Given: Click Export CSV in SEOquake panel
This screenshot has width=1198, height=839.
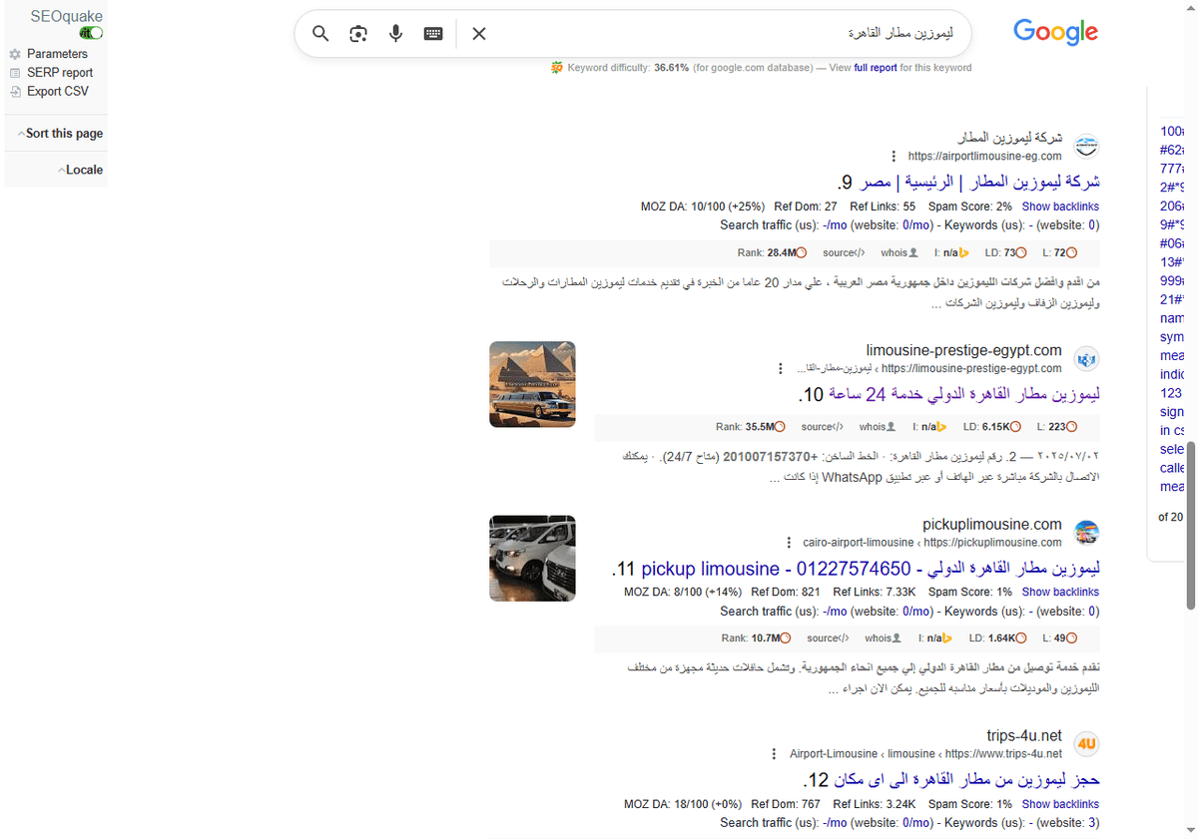Looking at the screenshot, I should click(58, 91).
